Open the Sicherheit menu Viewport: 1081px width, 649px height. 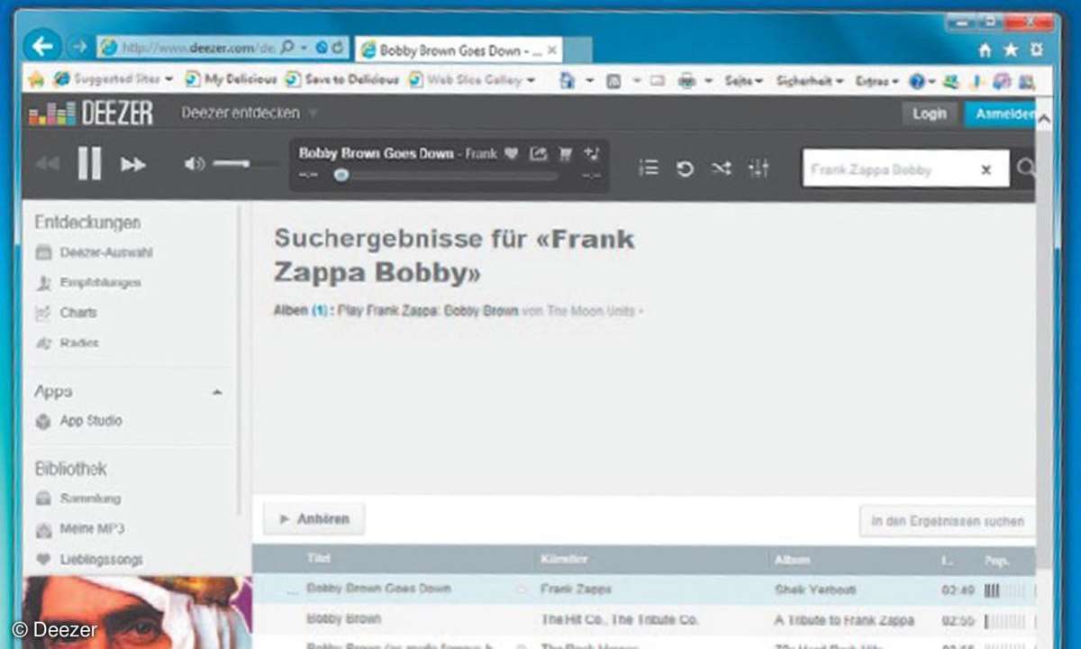tap(809, 81)
